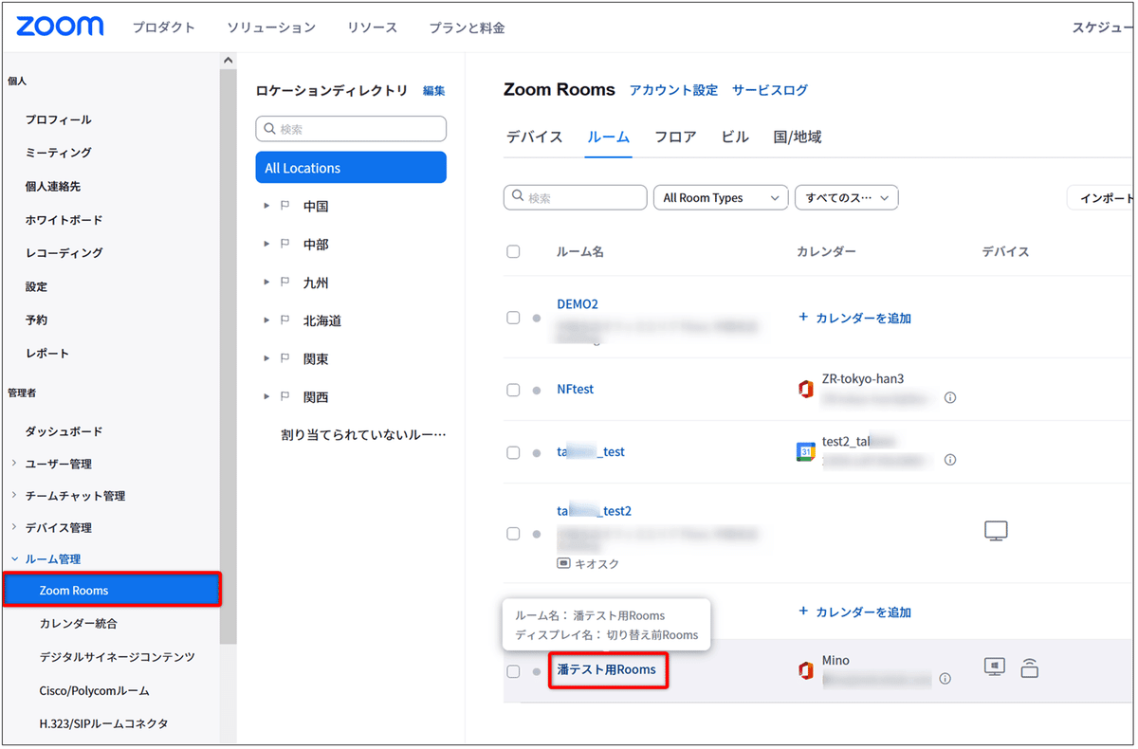
Task: Switch to the フロア tab
Action: tap(675, 137)
